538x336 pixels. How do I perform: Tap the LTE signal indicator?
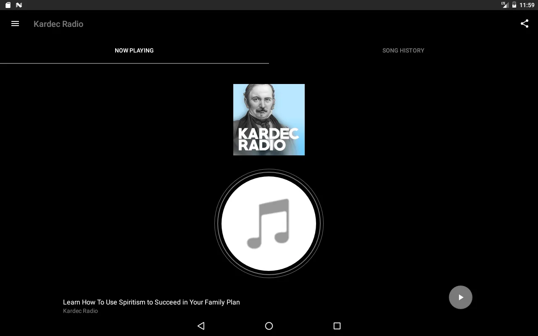tap(505, 5)
